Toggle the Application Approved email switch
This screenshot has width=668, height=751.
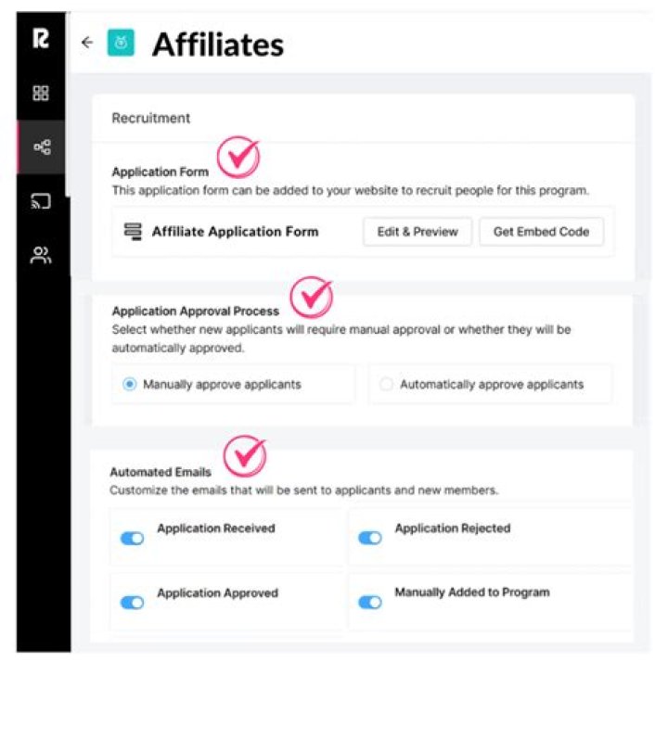[x=133, y=602]
